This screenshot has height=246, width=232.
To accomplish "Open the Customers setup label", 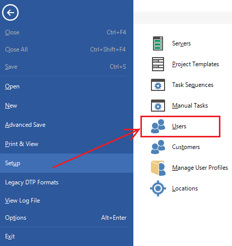I will (186, 147).
